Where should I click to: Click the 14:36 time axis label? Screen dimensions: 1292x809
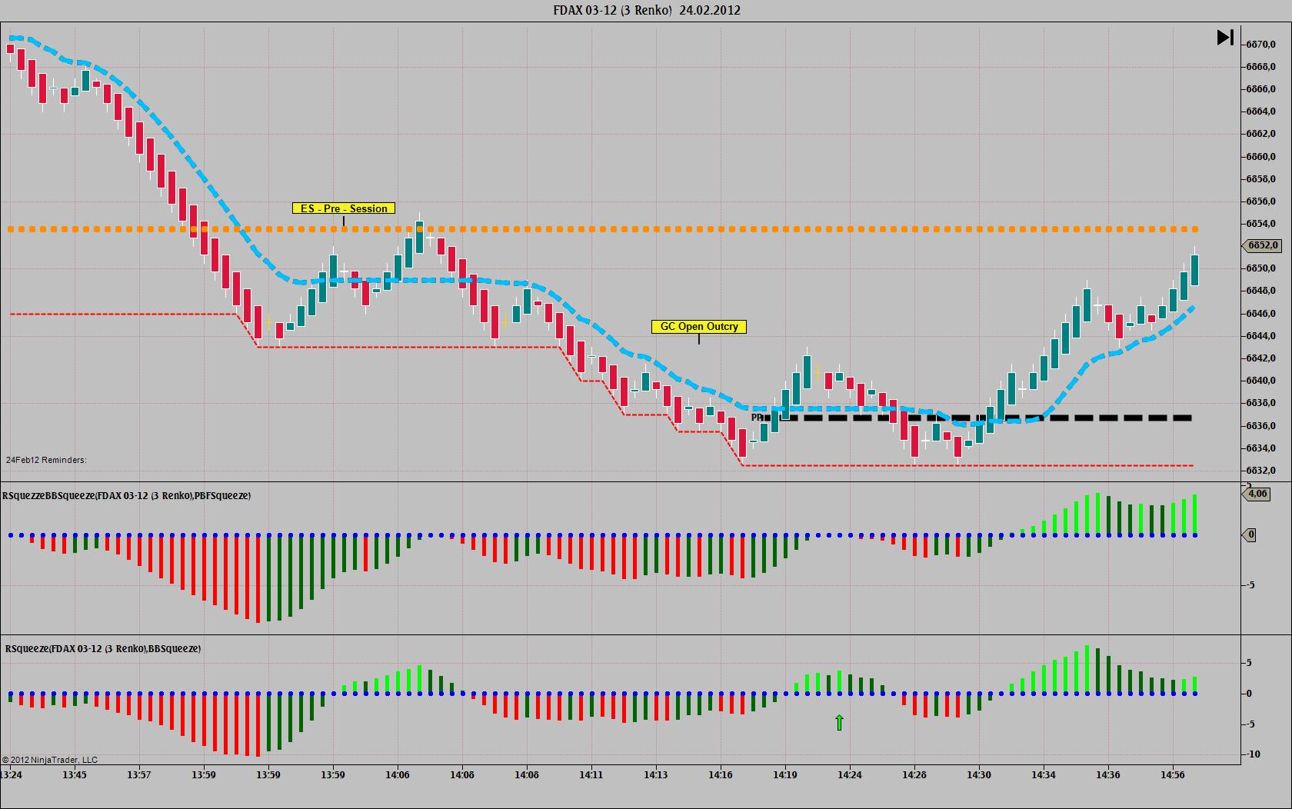coord(1108,775)
